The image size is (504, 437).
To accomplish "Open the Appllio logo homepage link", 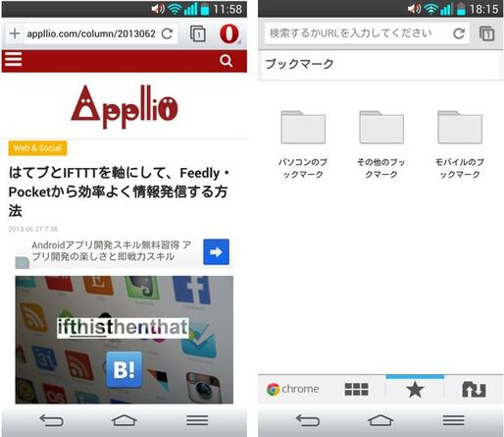I will 125,106.
